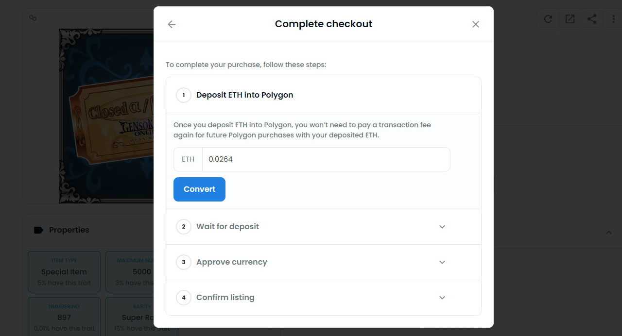Open the three-dot more options menu
The height and width of the screenshot is (336, 622).
click(613, 19)
